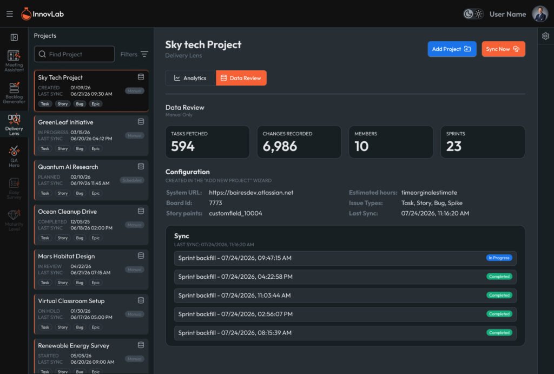The width and height of the screenshot is (554, 374).
Task: Click the Tasks Fetched 594 card
Action: coord(207,142)
